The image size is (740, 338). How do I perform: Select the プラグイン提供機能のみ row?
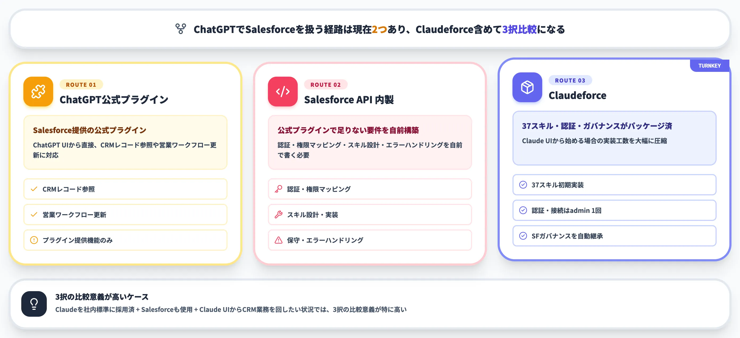(125, 240)
